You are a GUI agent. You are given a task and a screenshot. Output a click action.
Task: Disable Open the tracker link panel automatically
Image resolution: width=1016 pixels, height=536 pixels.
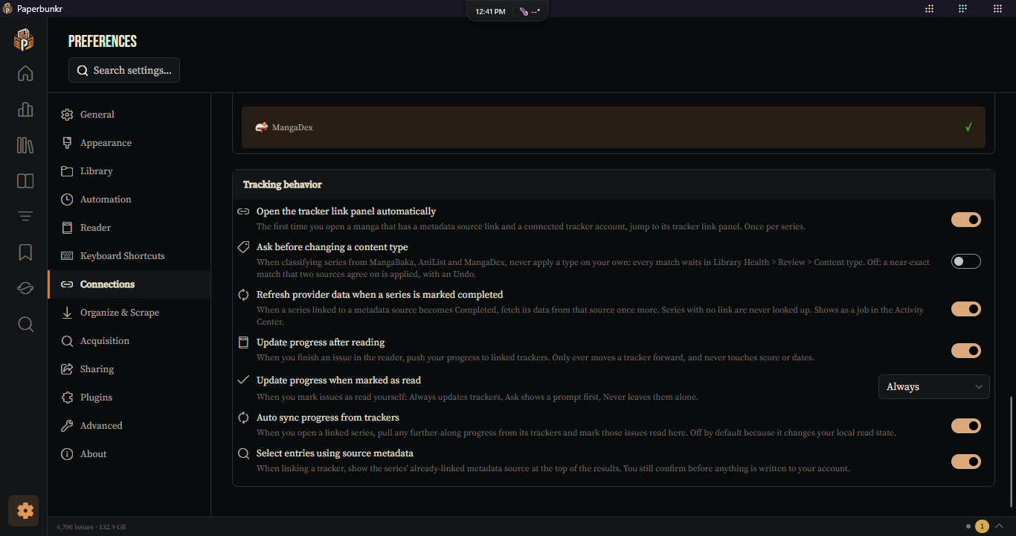(966, 220)
